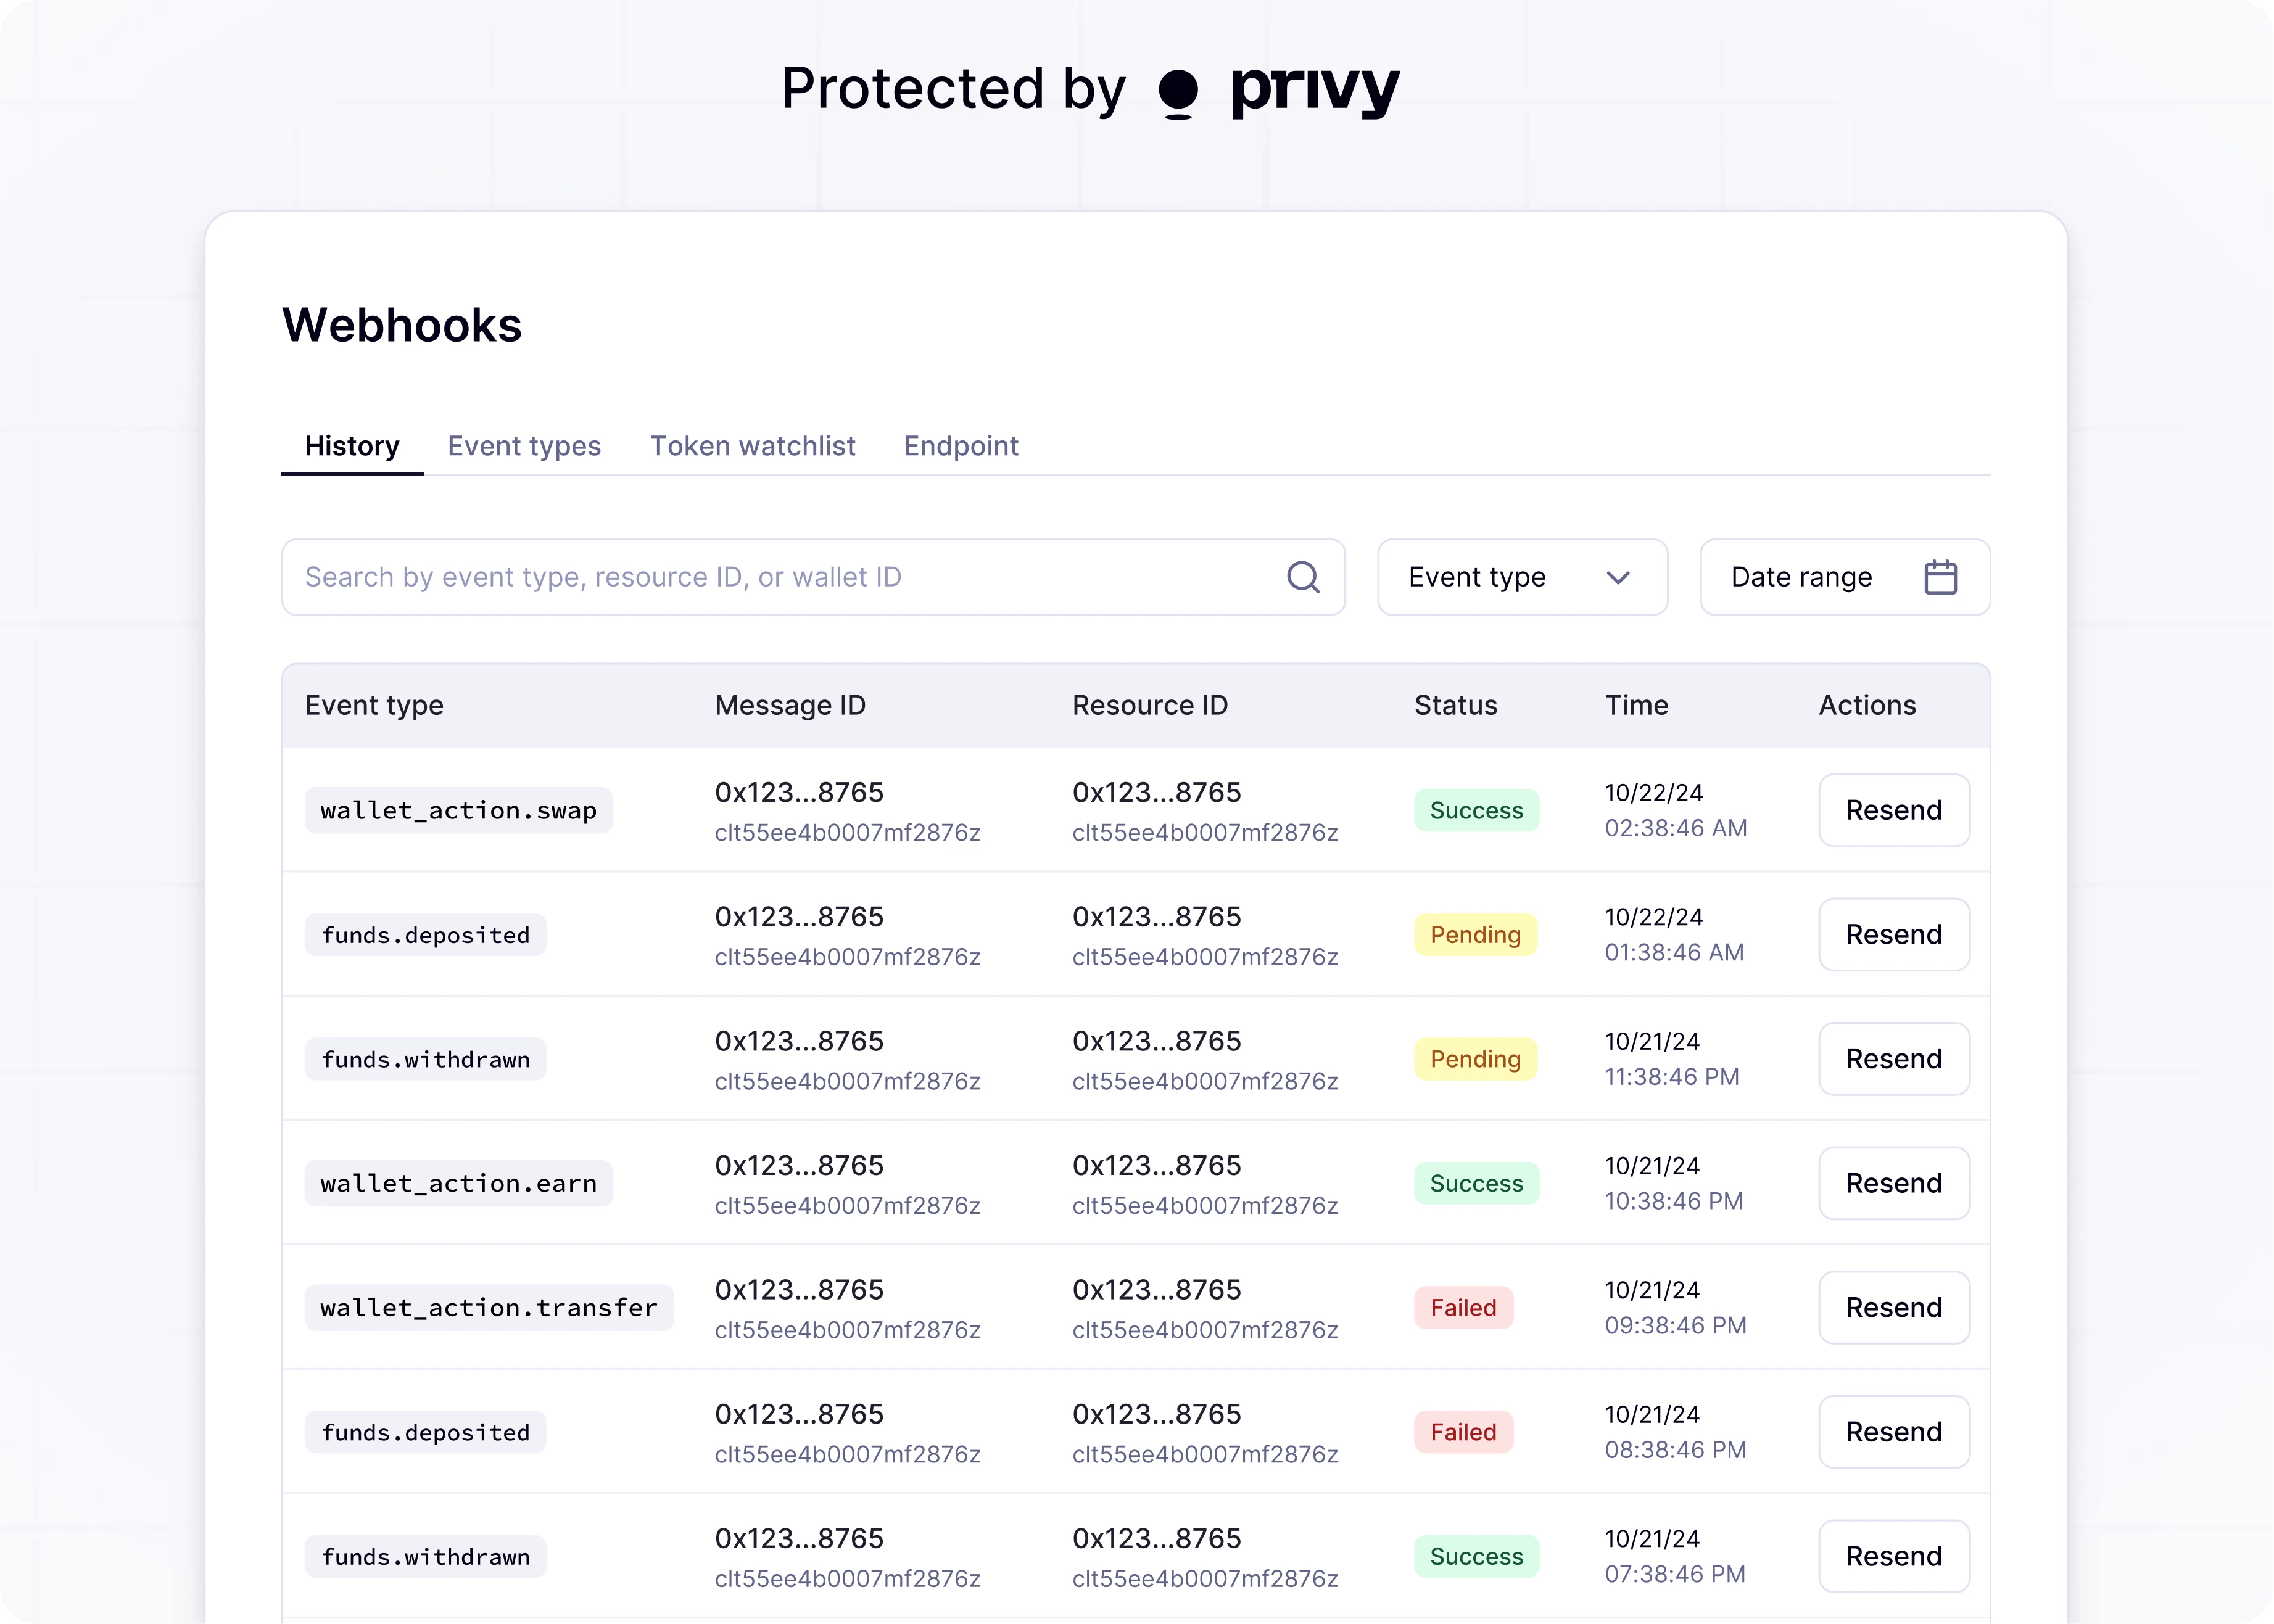Expand the Event type dropdown
The image size is (2274, 1624).
tap(1522, 577)
